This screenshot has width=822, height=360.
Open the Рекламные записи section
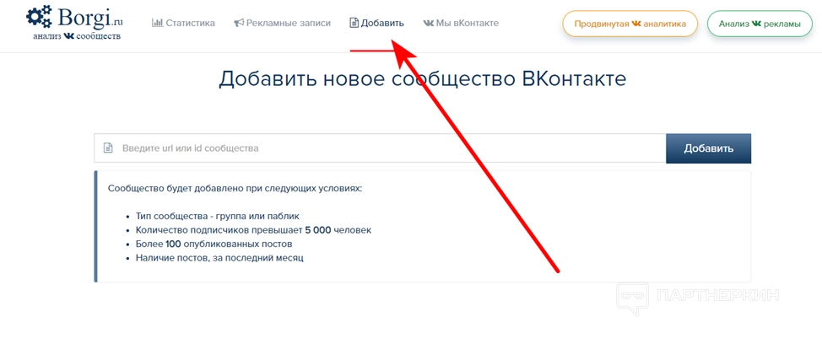click(x=282, y=23)
